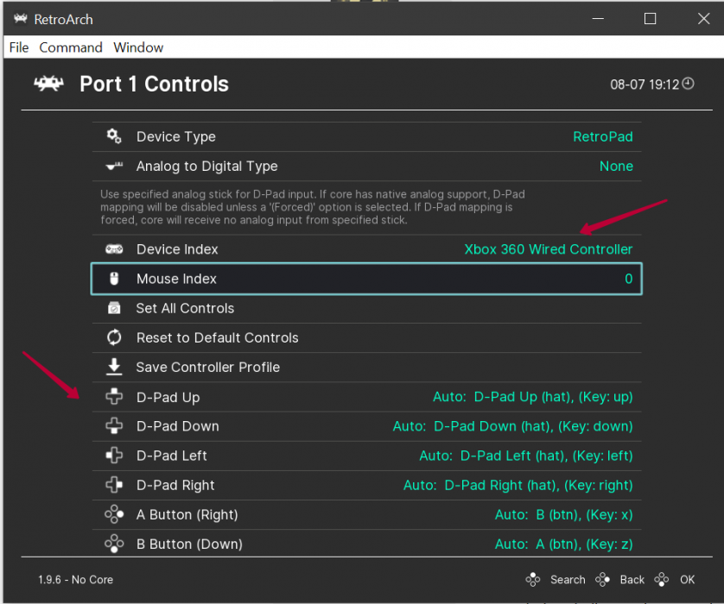The width and height of the screenshot is (724, 604).
Task: Click the Device Type gears icon
Action: click(x=114, y=136)
